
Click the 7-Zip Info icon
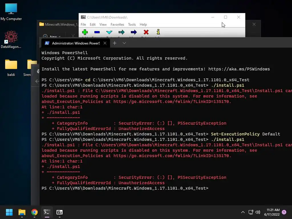pos(158,32)
